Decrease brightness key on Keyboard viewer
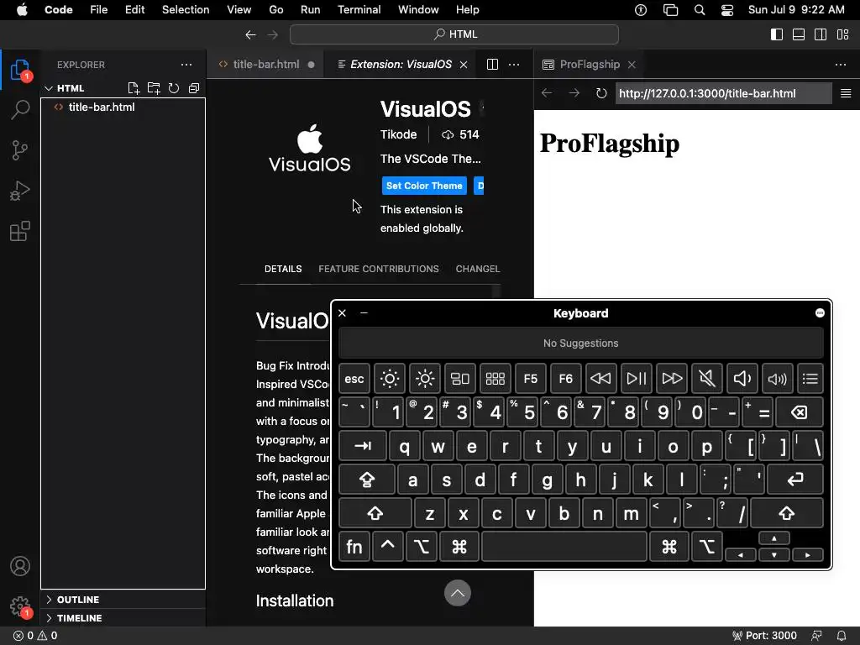Image resolution: width=860 pixels, height=645 pixels. (x=390, y=379)
